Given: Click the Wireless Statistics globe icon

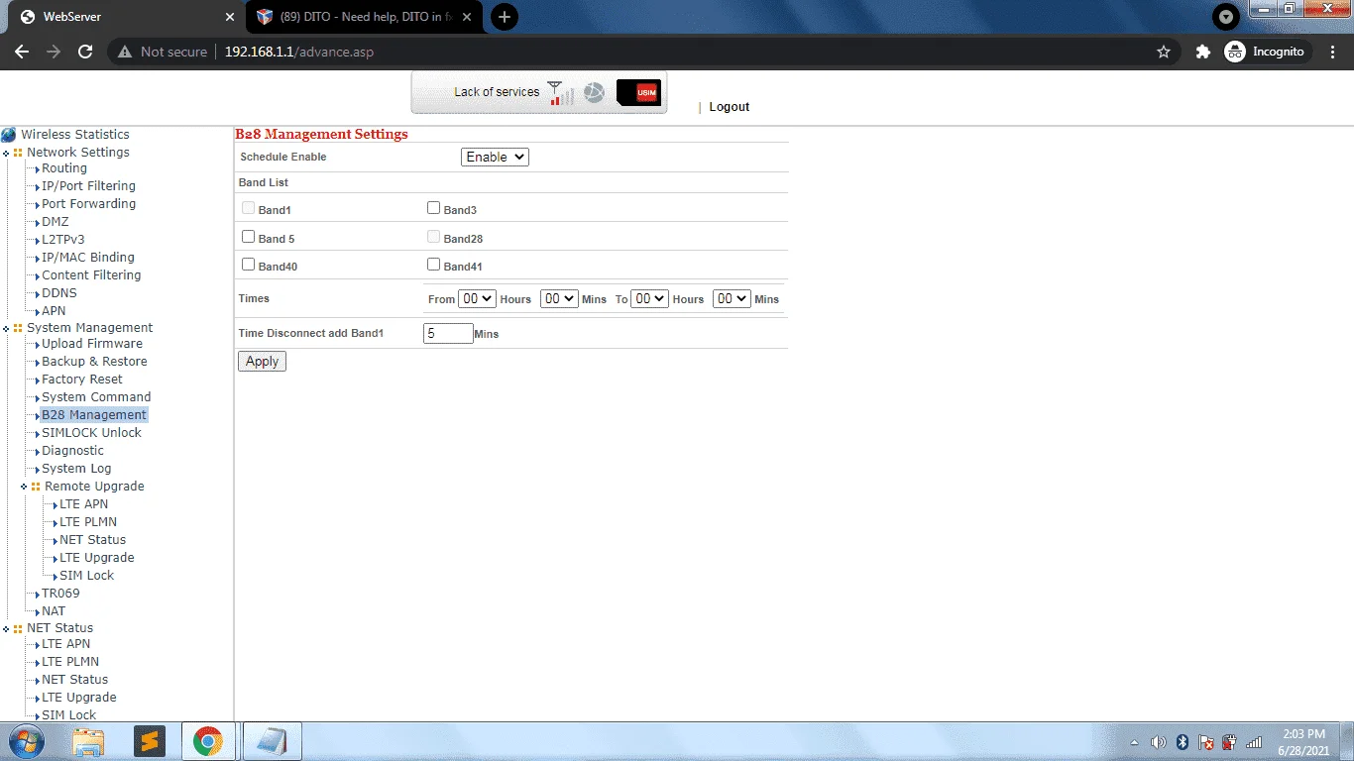Looking at the screenshot, I should tap(9, 135).
